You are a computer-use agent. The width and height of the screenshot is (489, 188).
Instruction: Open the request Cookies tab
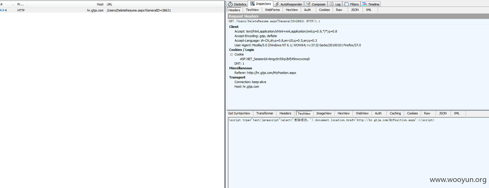click(x=324, y=10)
